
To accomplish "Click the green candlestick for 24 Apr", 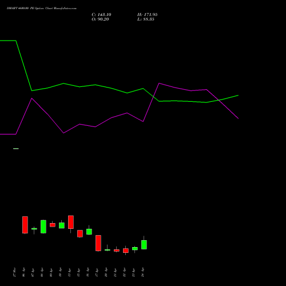I will (x=144, y=245).
